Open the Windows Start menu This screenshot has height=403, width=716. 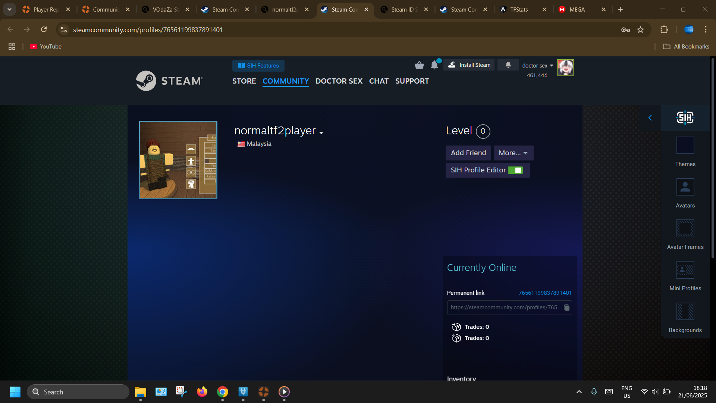click(15, 392)
